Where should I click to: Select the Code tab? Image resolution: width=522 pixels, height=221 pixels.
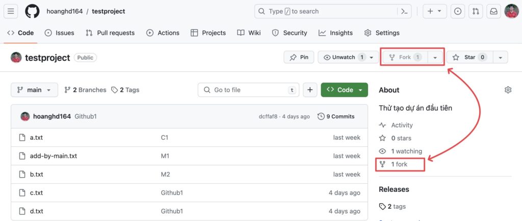(20, 33)
